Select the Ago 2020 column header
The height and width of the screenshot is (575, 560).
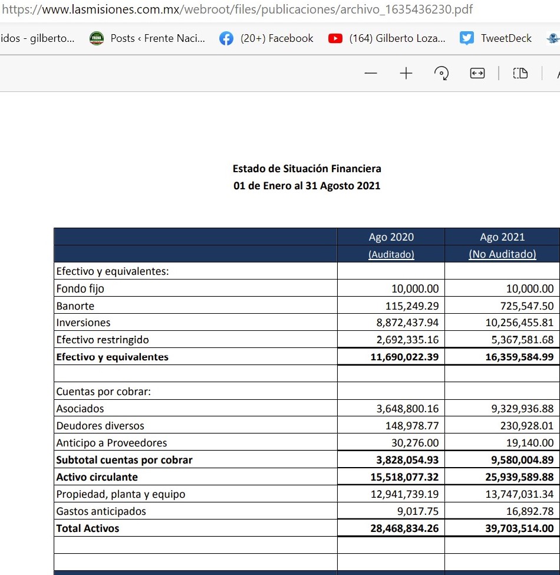(391, 237)
